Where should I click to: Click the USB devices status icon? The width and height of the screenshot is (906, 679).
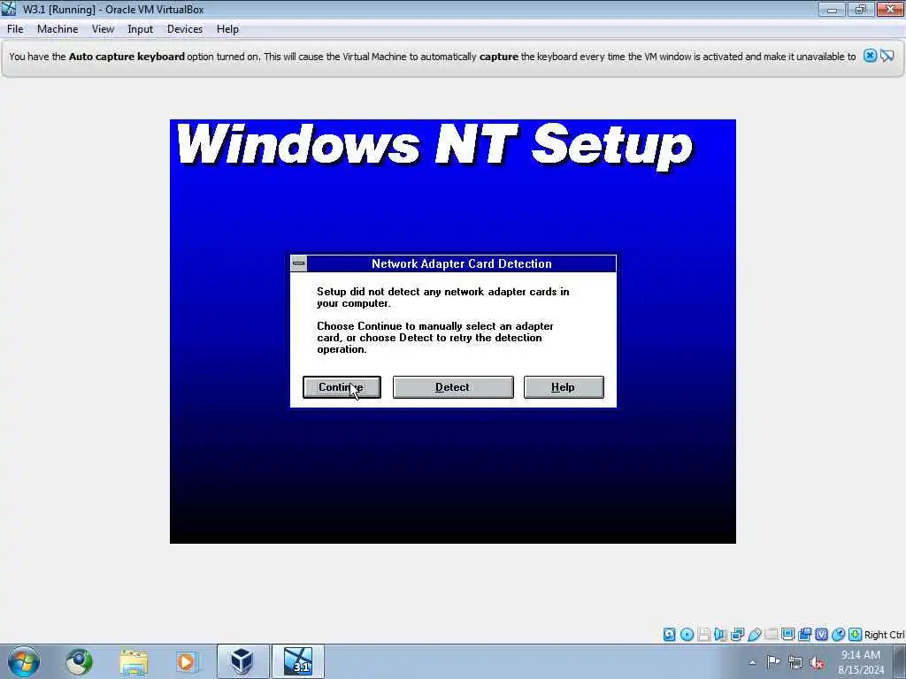click(755, 635)
